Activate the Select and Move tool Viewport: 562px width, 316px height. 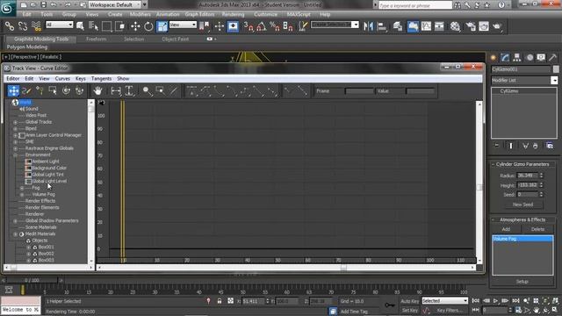pos(135,26)
